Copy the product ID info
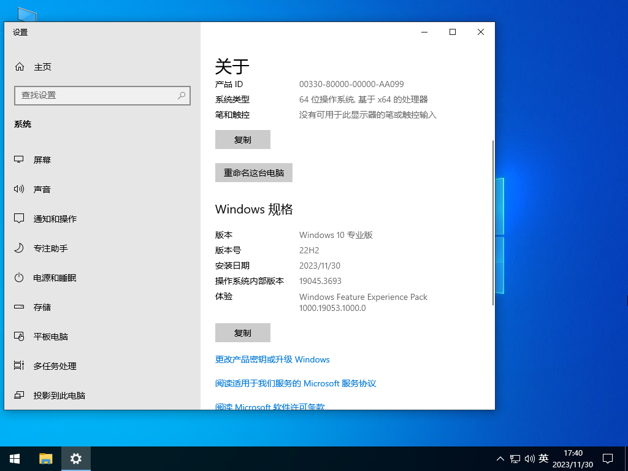Screen dimensions: 628x471 (x=242, y=139)
